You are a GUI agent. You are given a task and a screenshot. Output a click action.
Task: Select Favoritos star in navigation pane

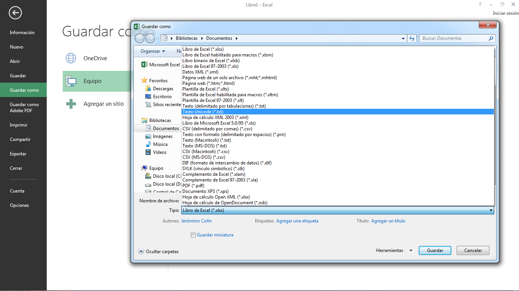[144, 80]
